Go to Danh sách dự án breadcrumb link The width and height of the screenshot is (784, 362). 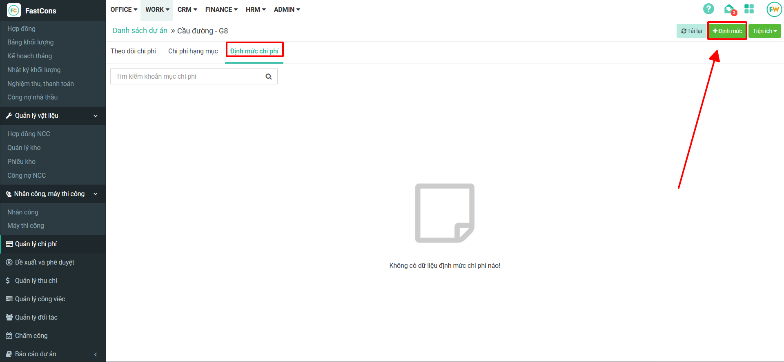pyautogui.click(x=140, y=31)
